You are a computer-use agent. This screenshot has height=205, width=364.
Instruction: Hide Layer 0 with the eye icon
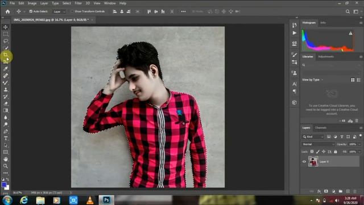[x=304, y=162]
